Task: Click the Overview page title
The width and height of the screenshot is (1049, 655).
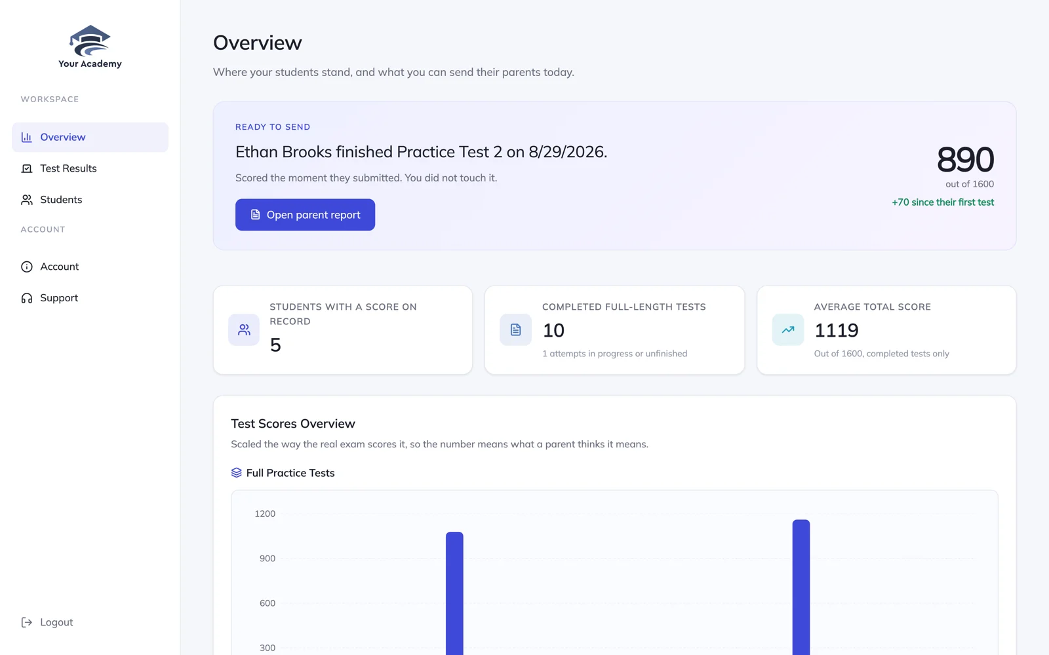Action: coord(258,43)
